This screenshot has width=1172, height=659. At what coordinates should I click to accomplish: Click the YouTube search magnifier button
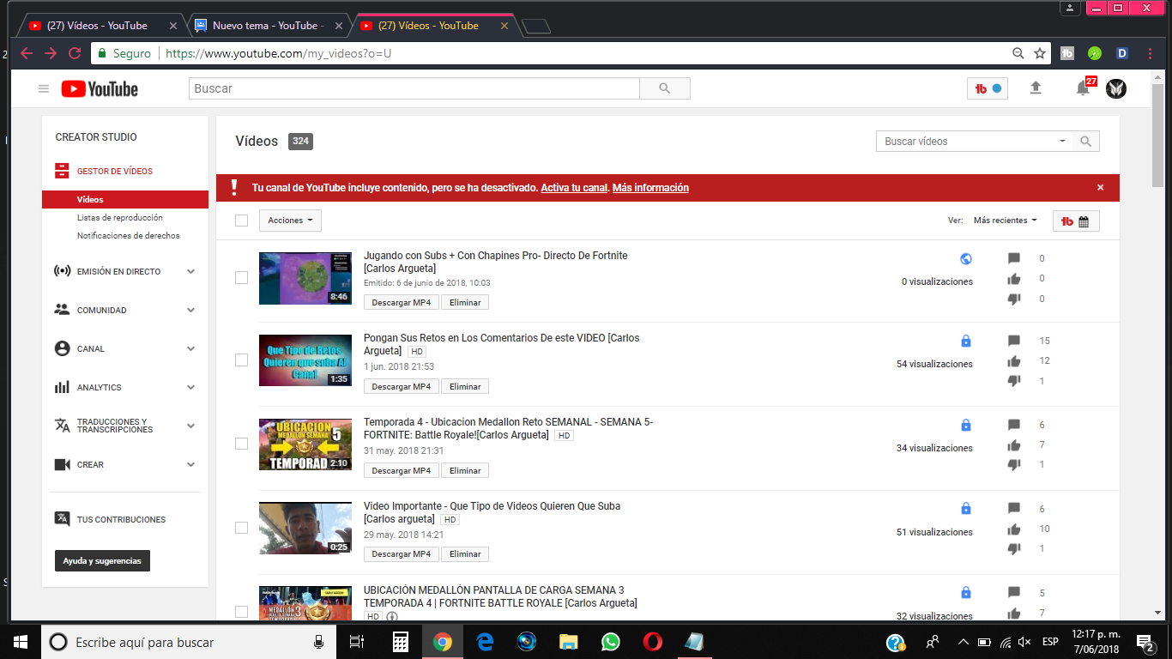(x=665, y=88)
